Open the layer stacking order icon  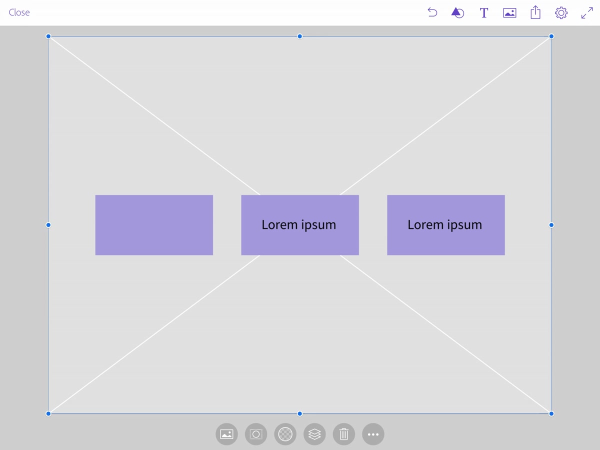(x=314, y=434)
